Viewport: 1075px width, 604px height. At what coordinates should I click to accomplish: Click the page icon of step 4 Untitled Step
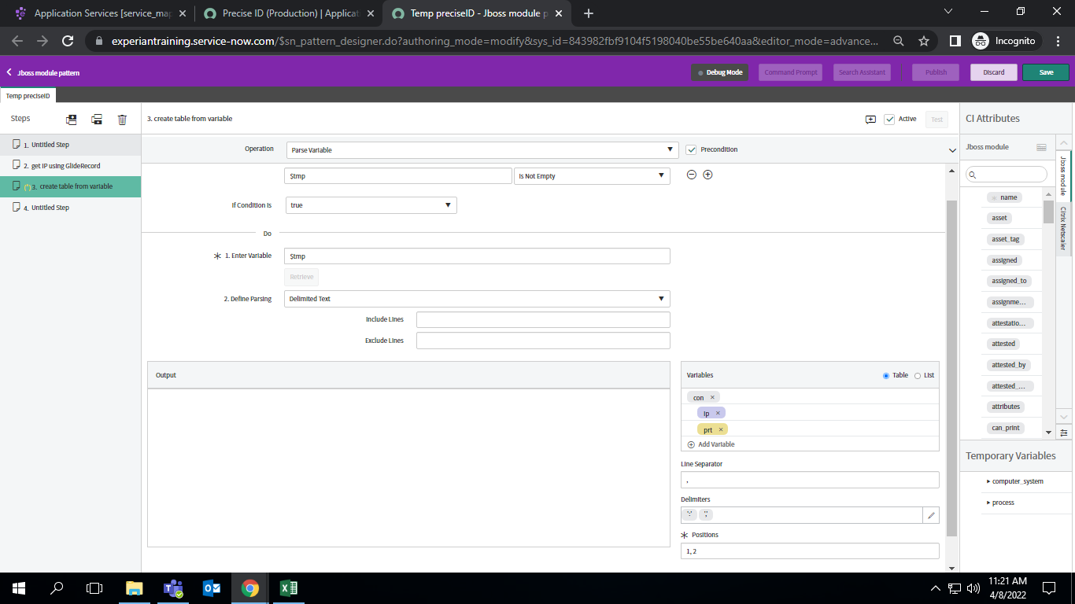click(x=17, y=208)
